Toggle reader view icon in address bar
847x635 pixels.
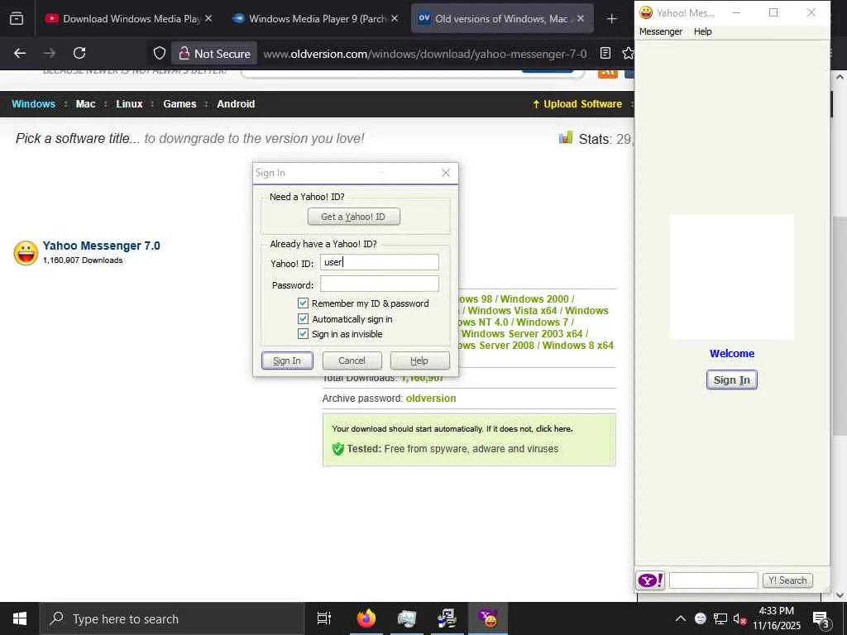click(x=605, y=53)
